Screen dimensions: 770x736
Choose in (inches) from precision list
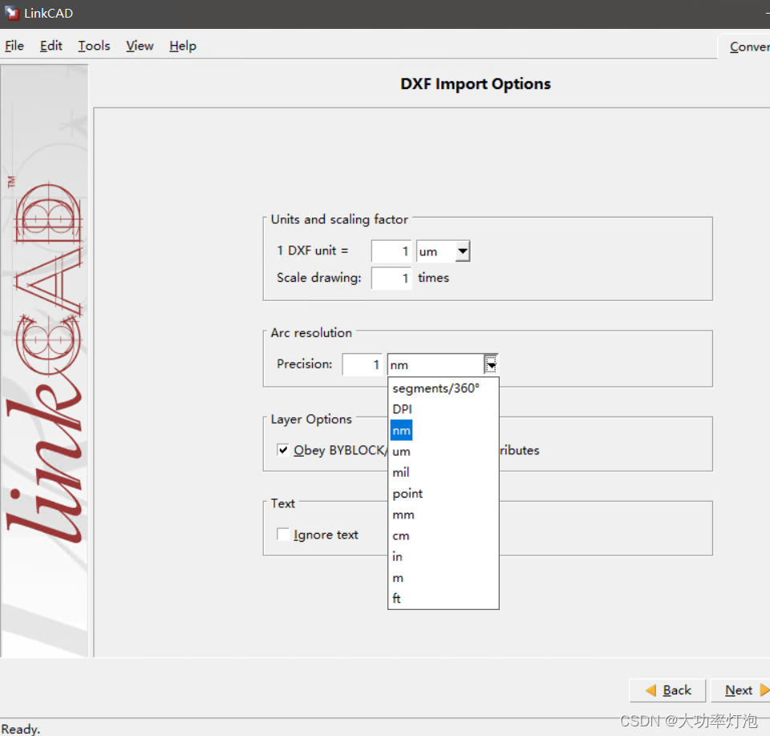(x=443, y=557)
